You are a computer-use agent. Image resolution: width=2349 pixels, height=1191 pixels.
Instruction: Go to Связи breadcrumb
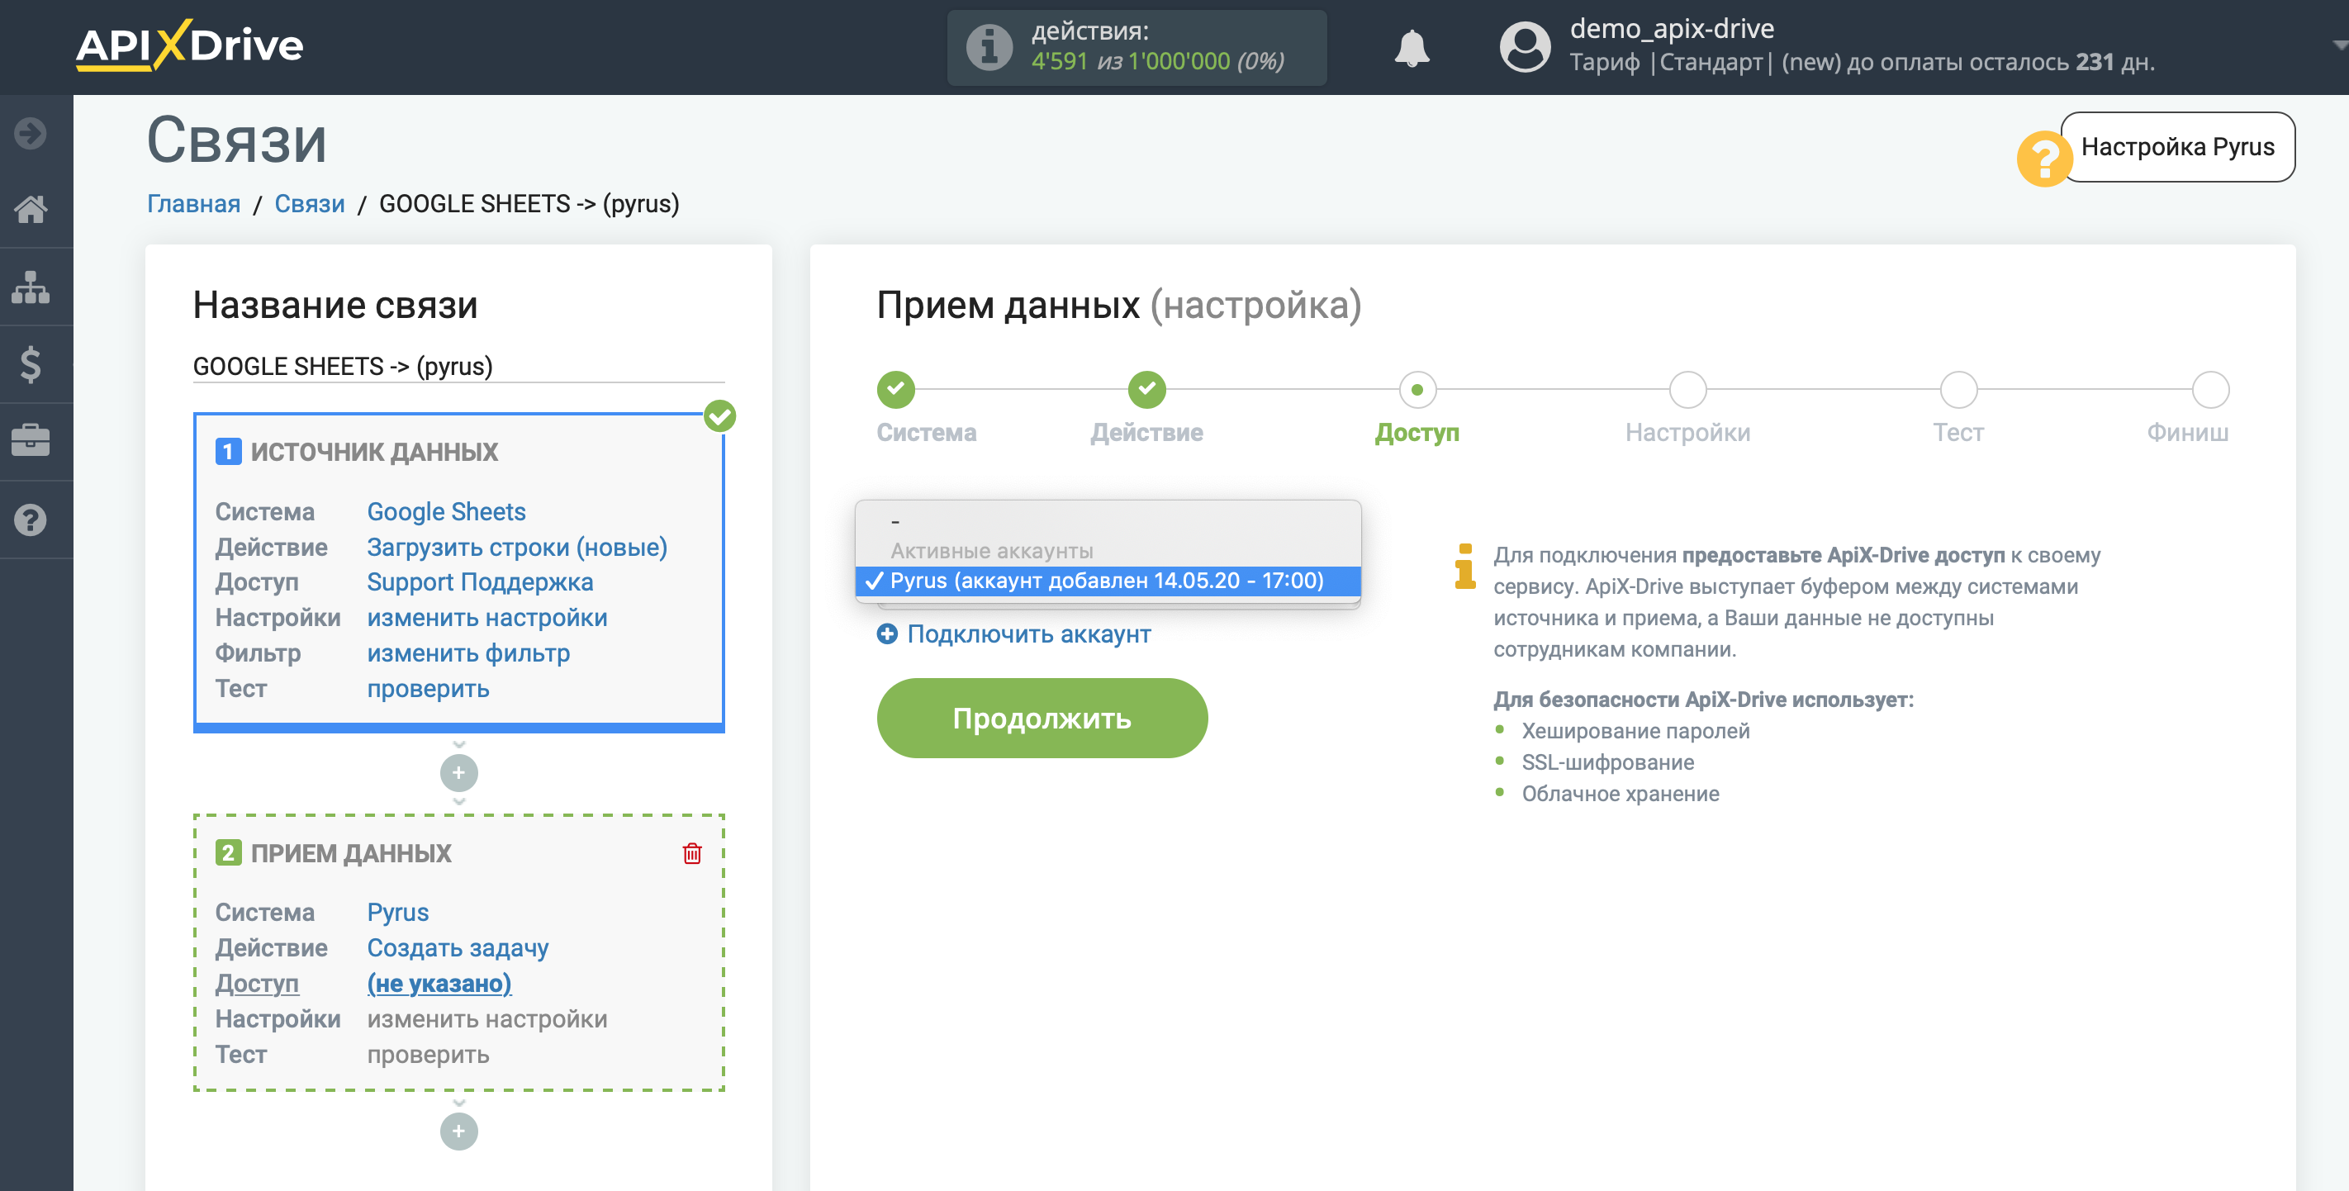(309, 203)
